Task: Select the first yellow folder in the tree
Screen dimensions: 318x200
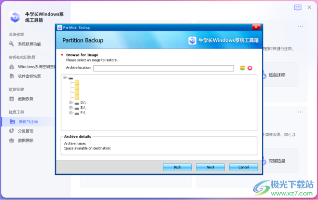Action: (77, 82)
